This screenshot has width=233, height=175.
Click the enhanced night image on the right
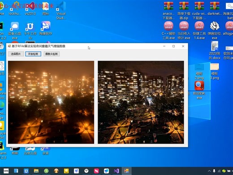141,102
